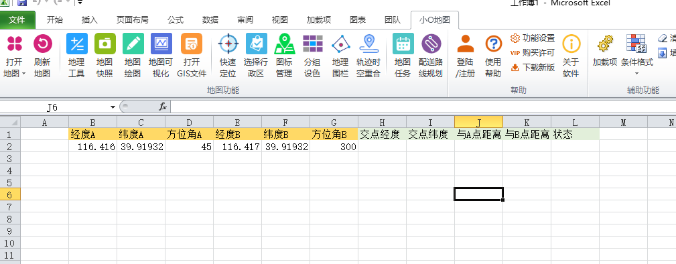Switch to the 加载项 ribbon tab
Viewport: 676px width, 264px height.
tap(319, 20)
